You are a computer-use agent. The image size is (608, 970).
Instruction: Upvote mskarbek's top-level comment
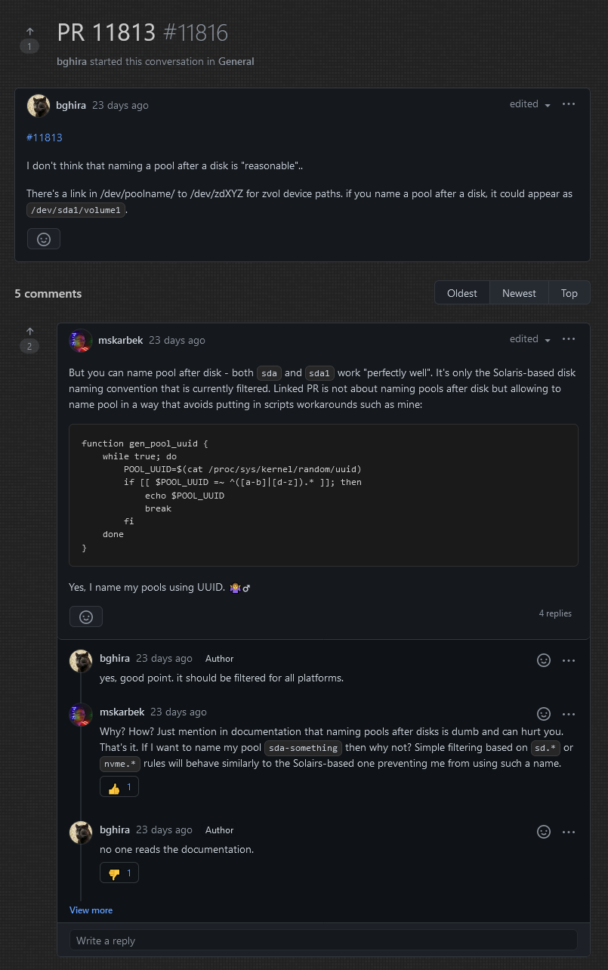pyautogui.click(x=29, y=332)
